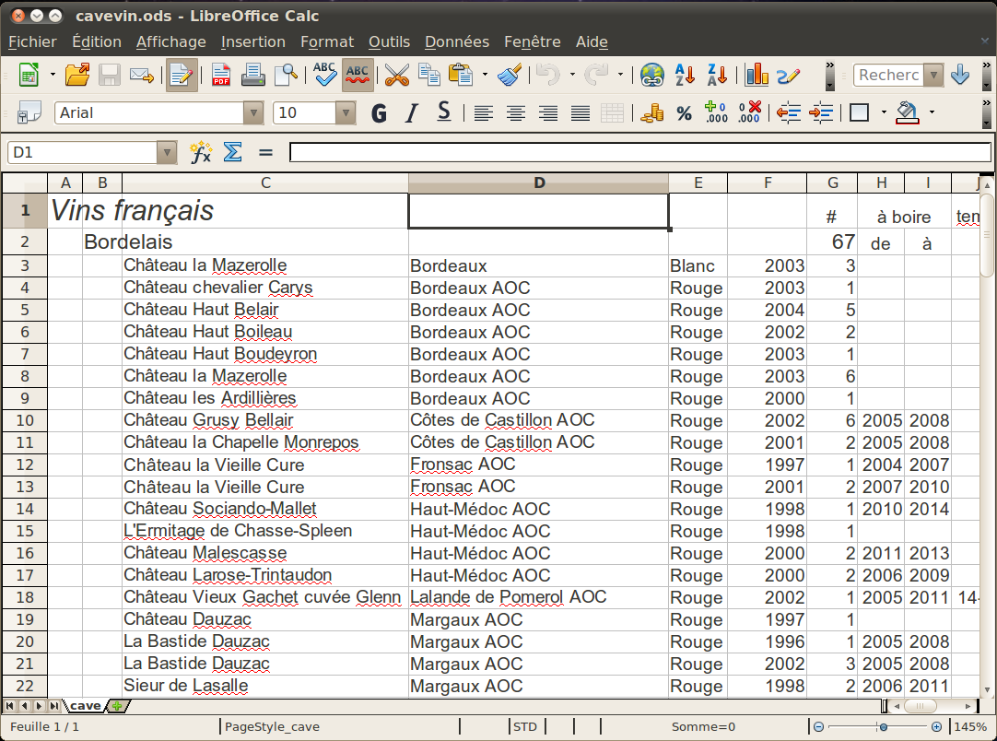Insert a chart from toolbar
Image resolution: width=997 pixels, height=741 pixels.
757,75
